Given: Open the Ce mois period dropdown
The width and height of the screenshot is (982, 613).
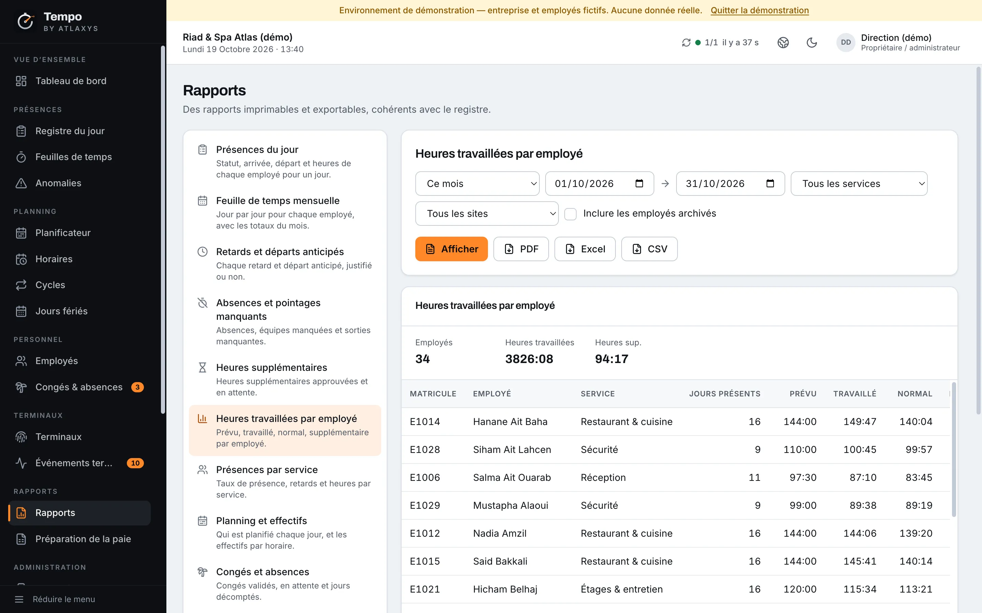Looking at the screenshot, I should coord(477,184).
